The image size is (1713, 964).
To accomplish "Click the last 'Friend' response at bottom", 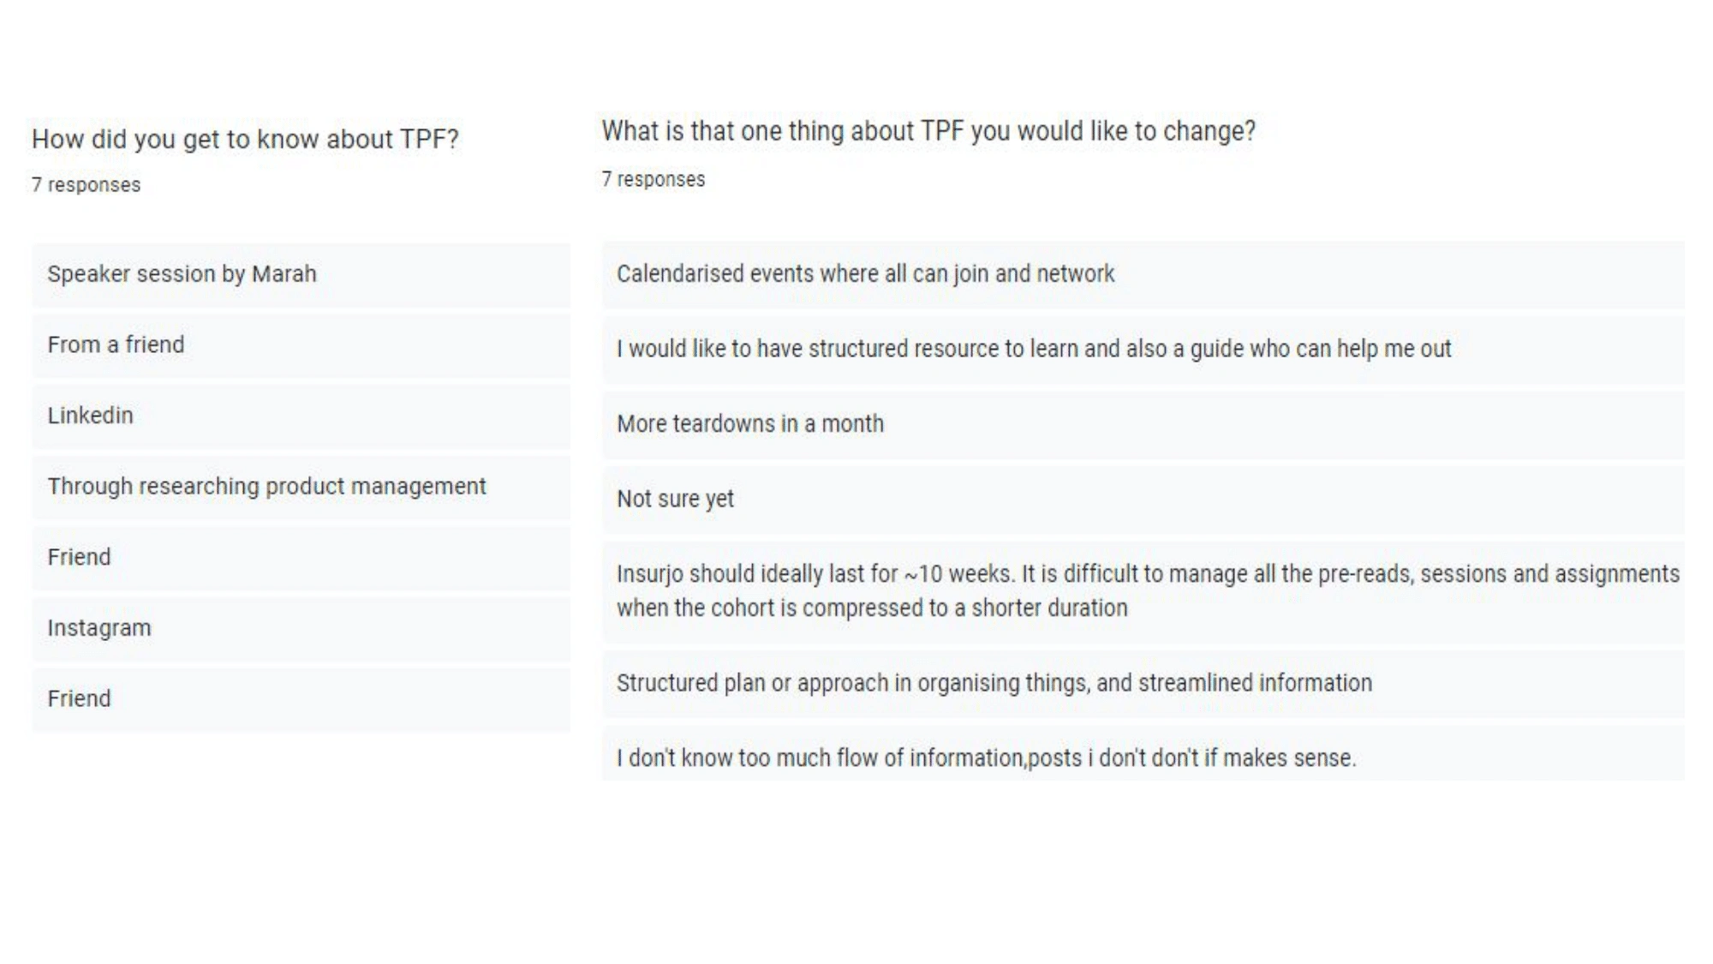I will [x=301, y=699].
